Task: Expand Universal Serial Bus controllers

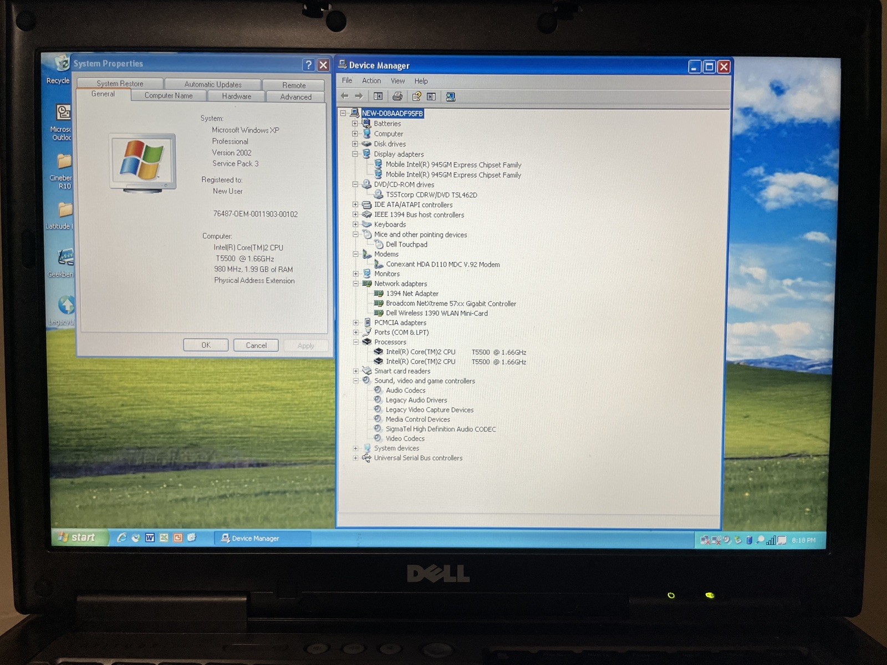Action: 355,458
